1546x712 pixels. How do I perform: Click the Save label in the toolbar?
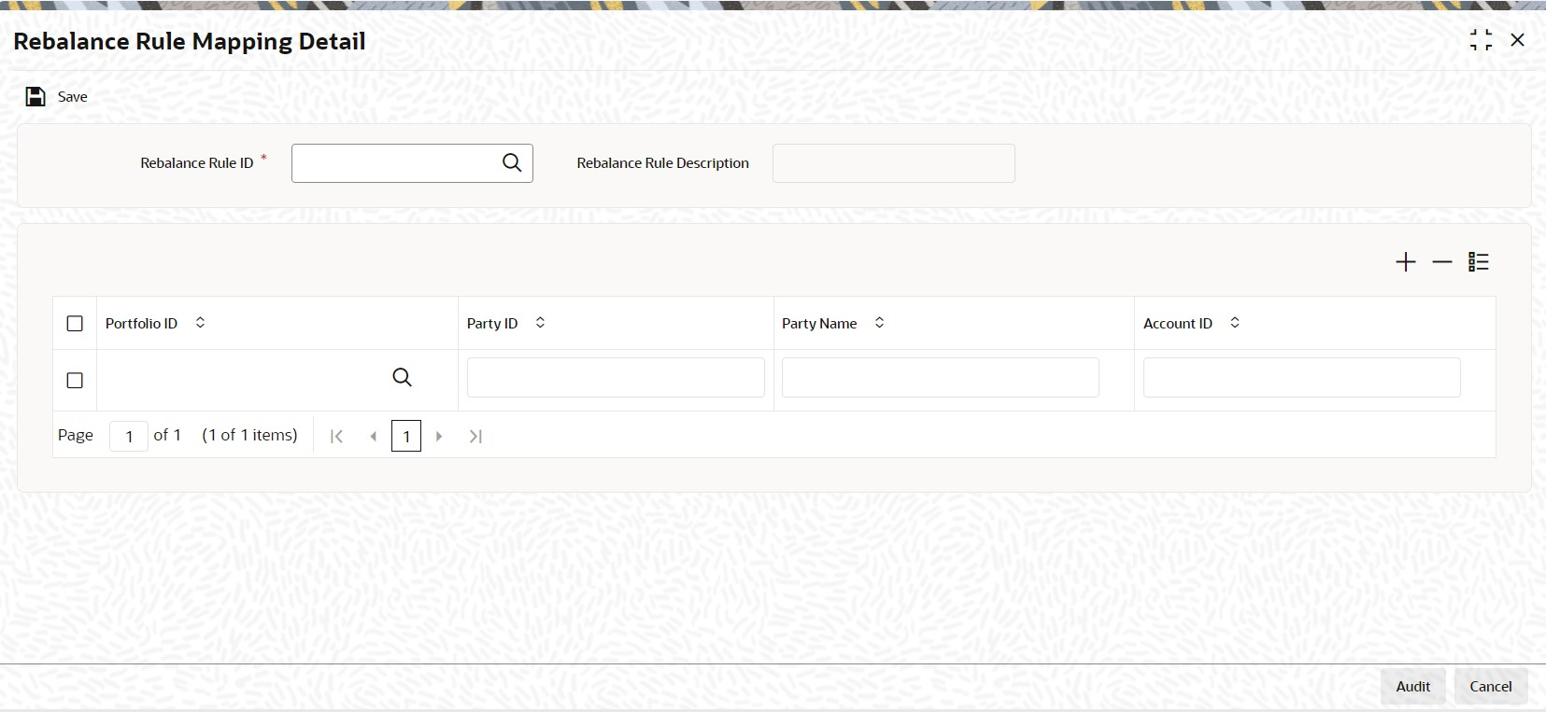point(73,97)
